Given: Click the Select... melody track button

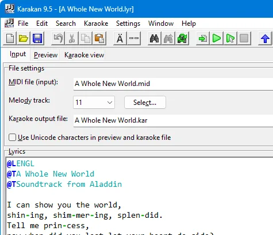Looking at the screenshot, I should pos(145,103).
